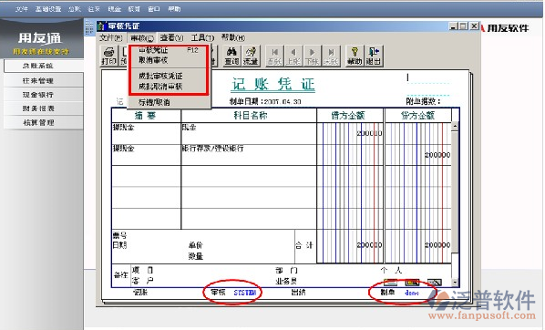Jump to the last voucher (末张)
This screenshot has height=330, width=545.
331,56
